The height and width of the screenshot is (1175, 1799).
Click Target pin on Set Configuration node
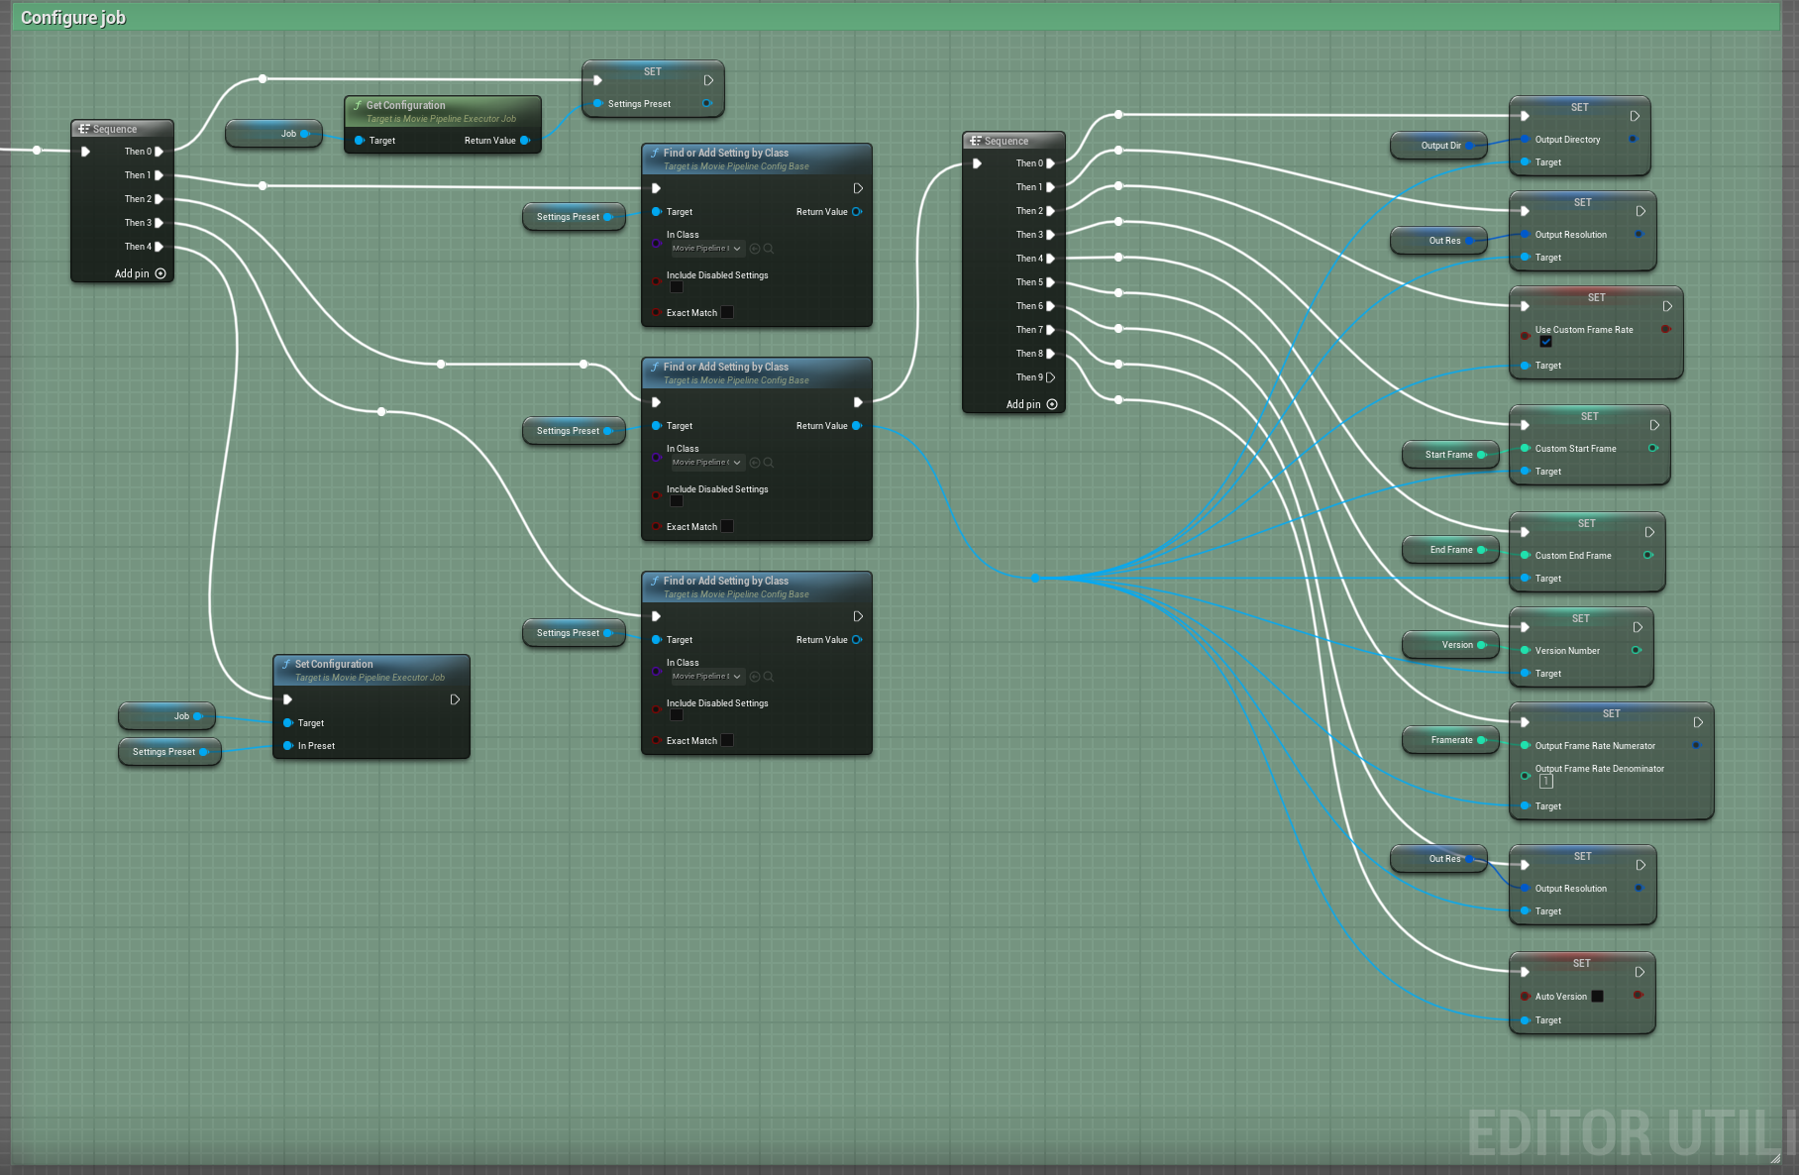coord(287,723)
